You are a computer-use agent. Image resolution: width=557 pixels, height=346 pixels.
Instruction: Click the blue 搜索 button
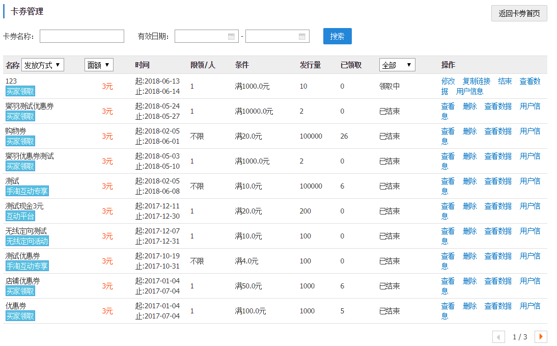(x=337, y=36)
